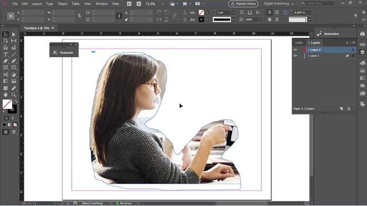Apply gradient swatch in toolbox
367x206 pixels.
coord(10,125)
